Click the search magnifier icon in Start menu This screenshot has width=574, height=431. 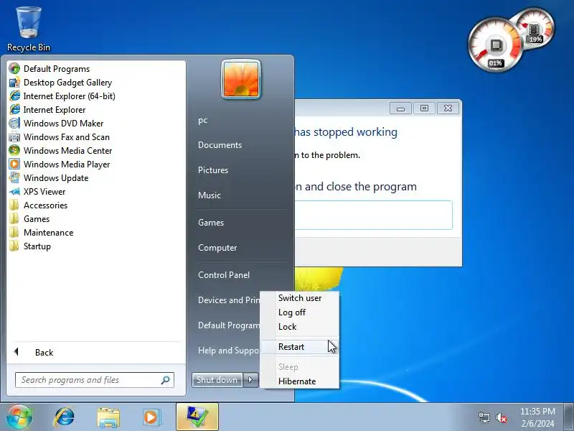(166, 380)
